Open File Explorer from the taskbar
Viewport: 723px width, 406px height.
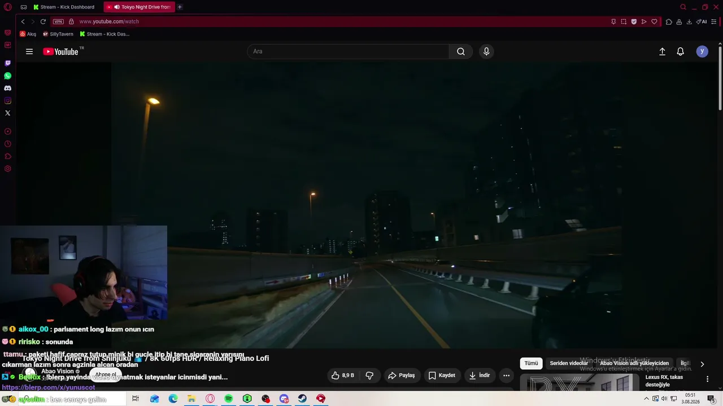(x=191, y=399)
